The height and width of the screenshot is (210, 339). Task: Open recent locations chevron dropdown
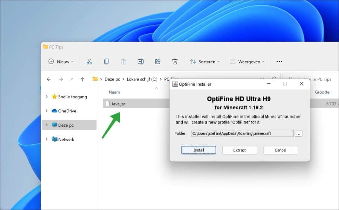pyautogui.click(x=72, y=79)
